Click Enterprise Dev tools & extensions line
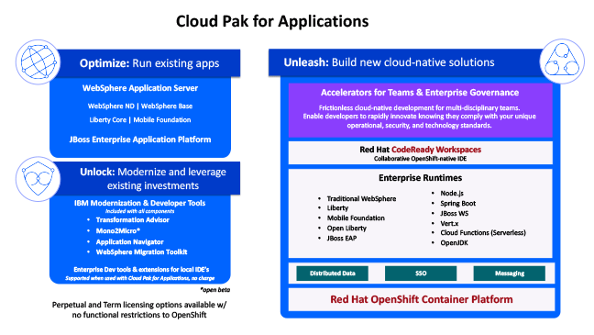The width and height of the screenshot is (594, 335). 141,269
